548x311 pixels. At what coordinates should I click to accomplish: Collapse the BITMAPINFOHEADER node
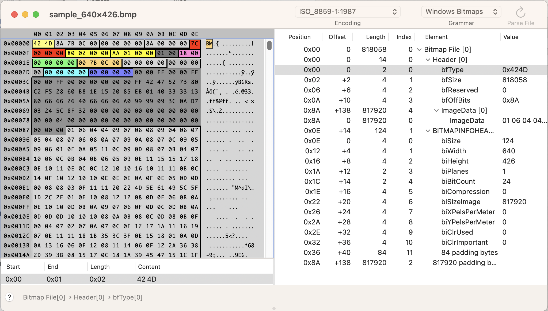(x=428, y=131)
